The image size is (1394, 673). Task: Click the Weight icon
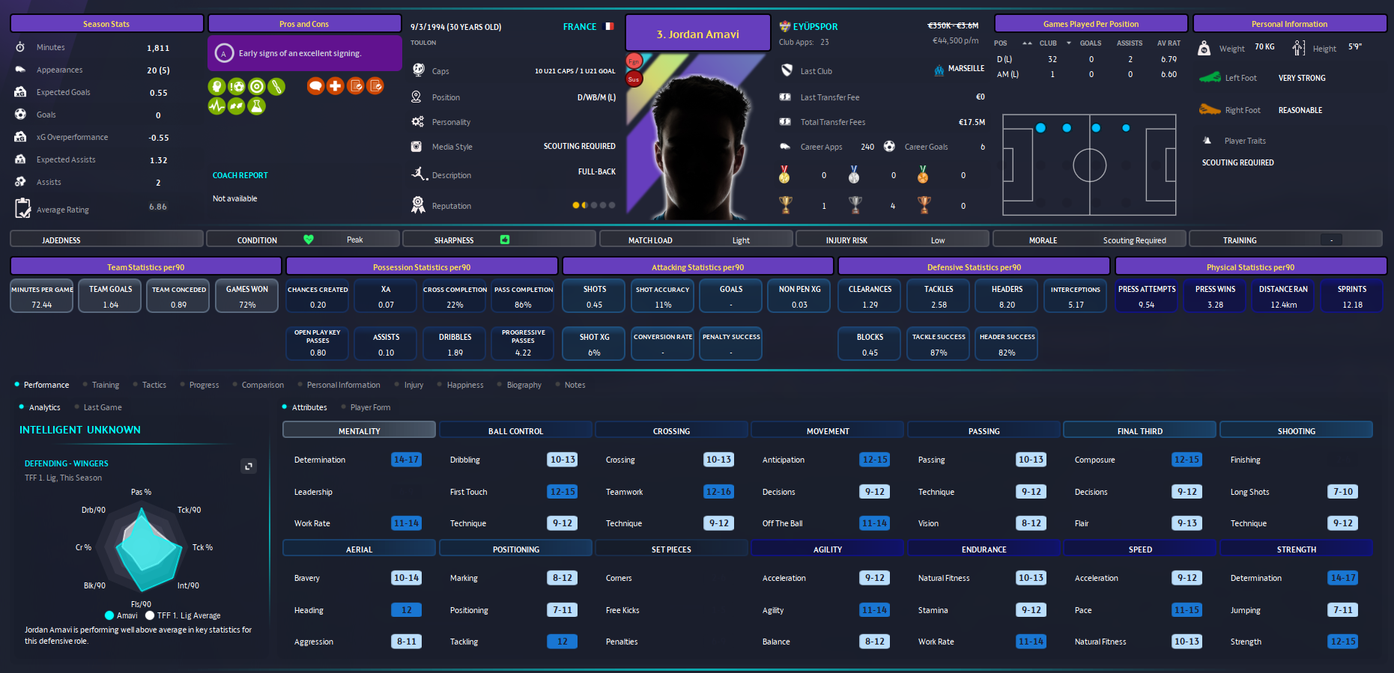pos(1204,48)
